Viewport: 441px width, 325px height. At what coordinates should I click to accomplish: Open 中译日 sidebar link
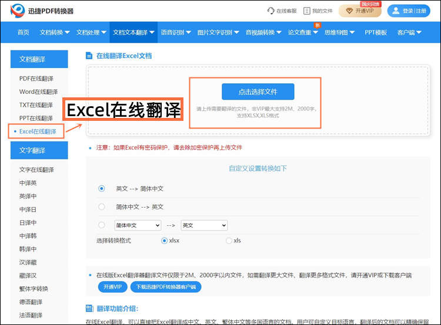point(28,209)
